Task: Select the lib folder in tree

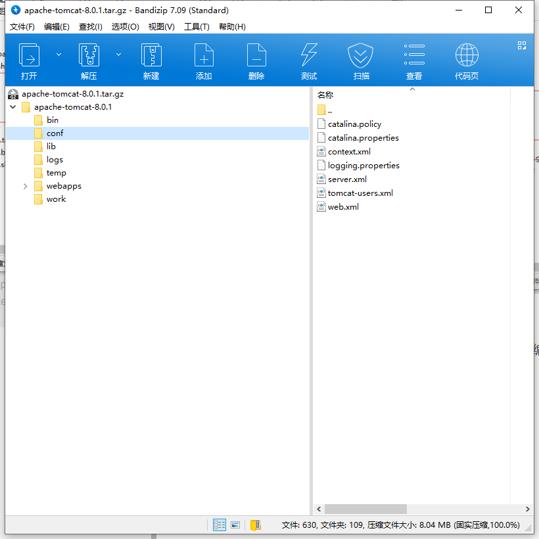Action: coord(51,147)
